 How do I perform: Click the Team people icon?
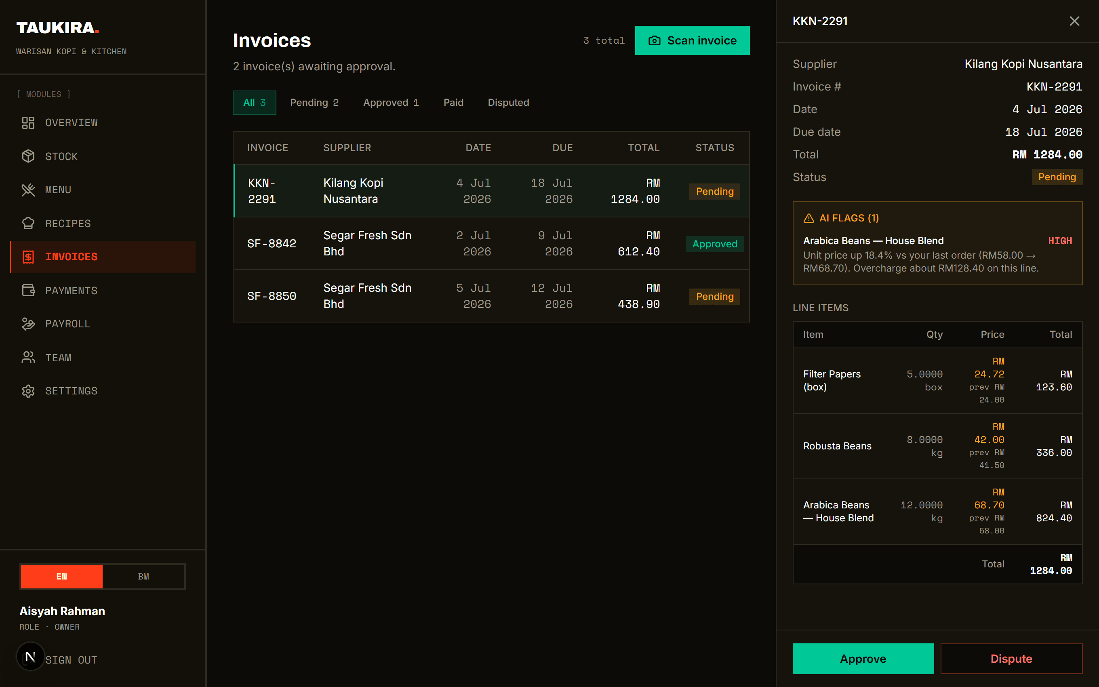coord(28,358)
